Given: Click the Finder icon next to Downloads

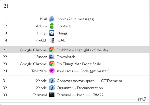Looking at the screenshot, I should (52, 57).
